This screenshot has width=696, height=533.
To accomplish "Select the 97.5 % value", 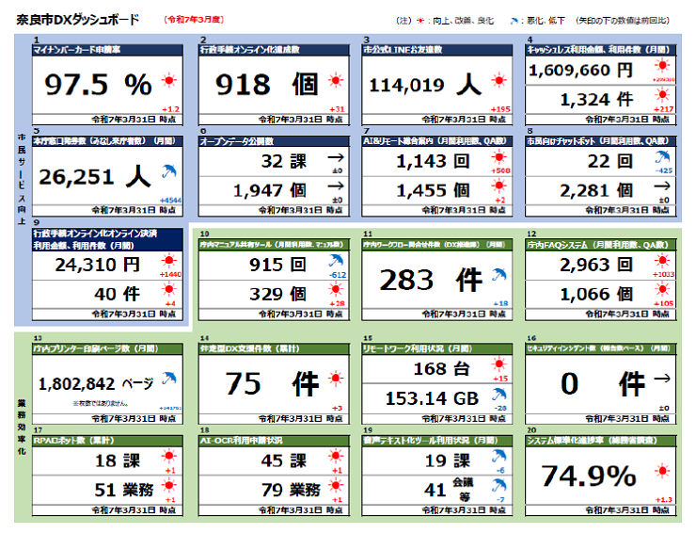I will [98, 85].
